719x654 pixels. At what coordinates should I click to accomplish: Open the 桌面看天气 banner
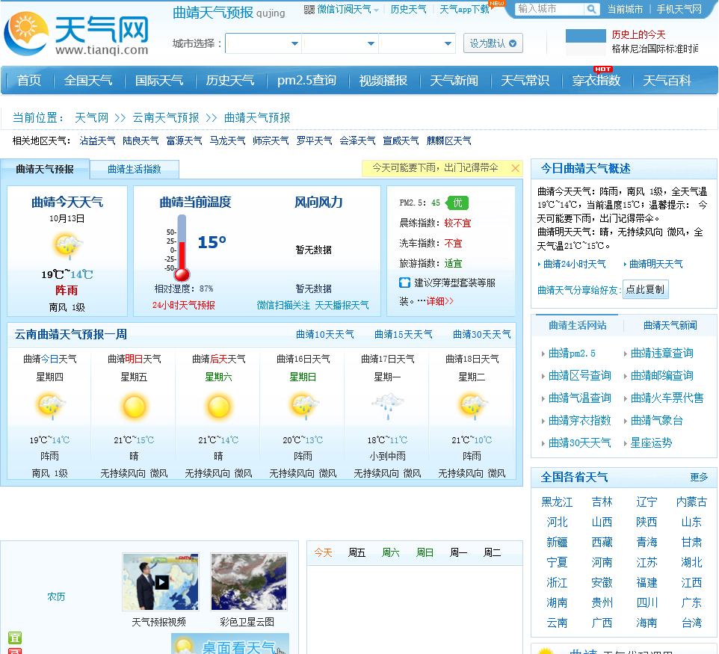point(230,644)
